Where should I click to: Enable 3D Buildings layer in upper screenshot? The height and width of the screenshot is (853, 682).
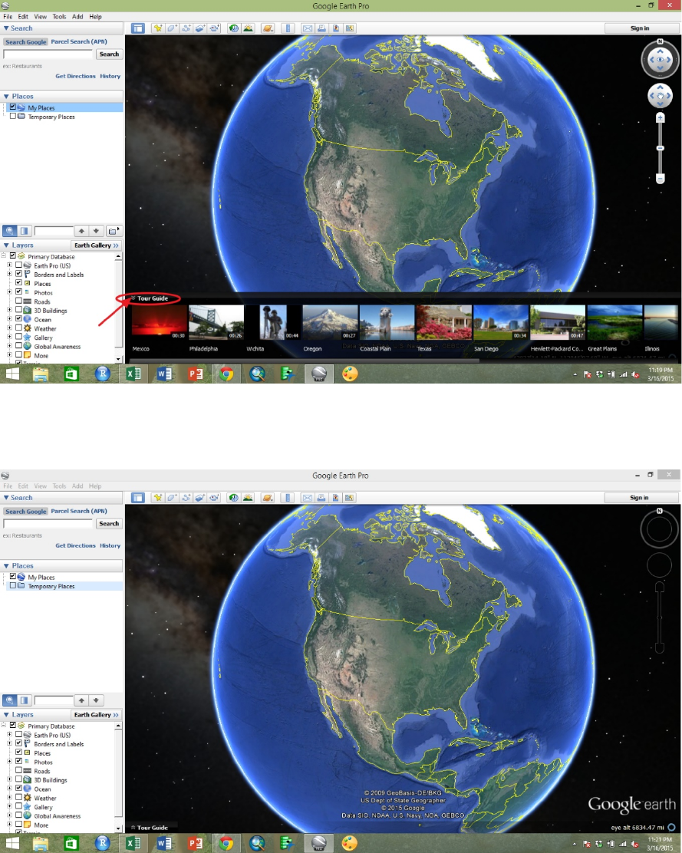tap(19, 310)
